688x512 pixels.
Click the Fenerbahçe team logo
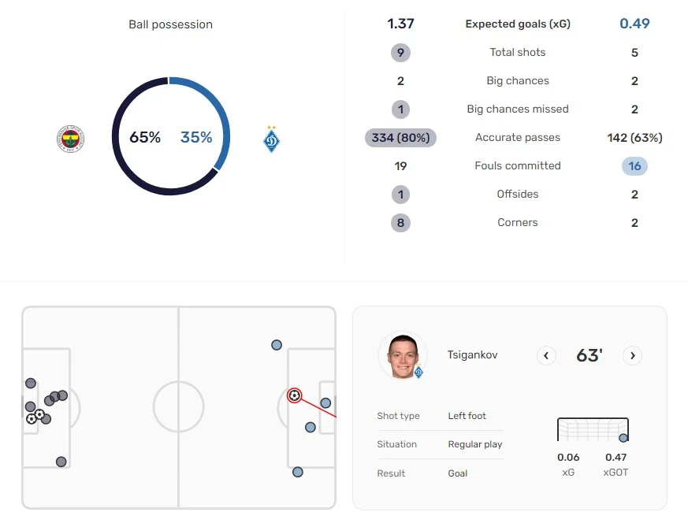(71, 139)
